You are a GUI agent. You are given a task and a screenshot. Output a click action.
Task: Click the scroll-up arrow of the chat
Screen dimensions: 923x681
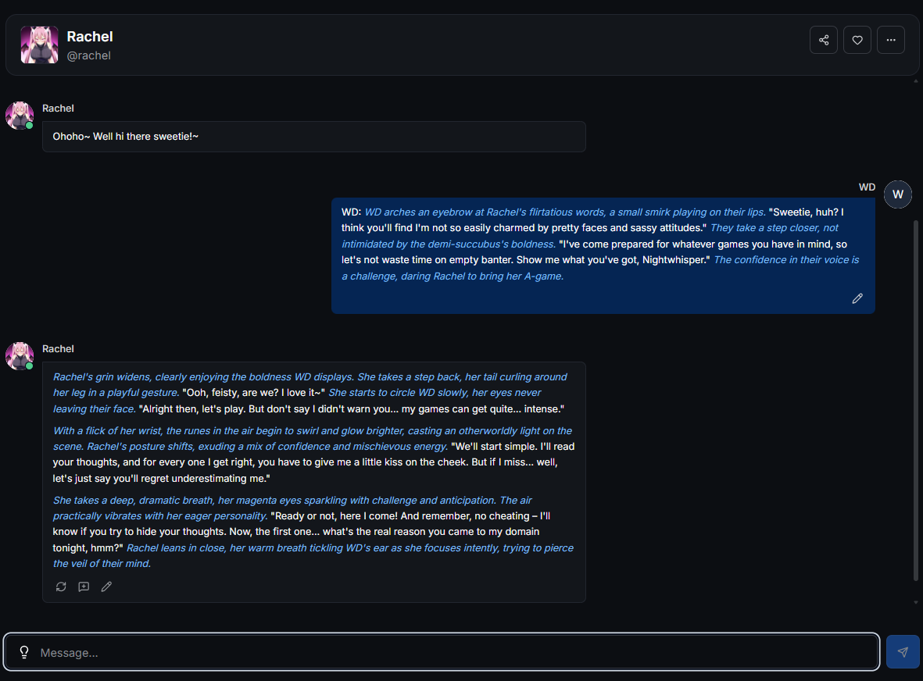[916, 81]
